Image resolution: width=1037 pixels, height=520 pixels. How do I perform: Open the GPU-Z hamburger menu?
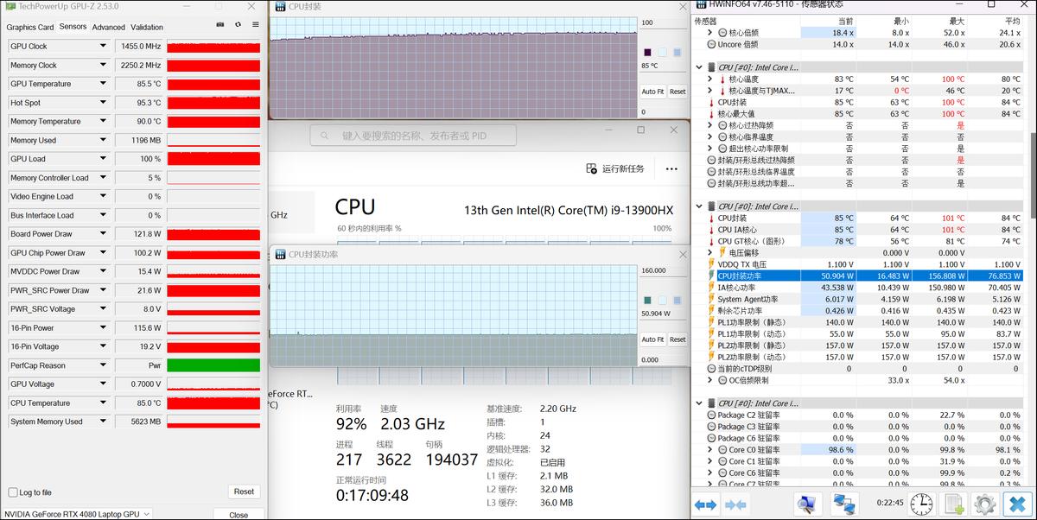256,25
